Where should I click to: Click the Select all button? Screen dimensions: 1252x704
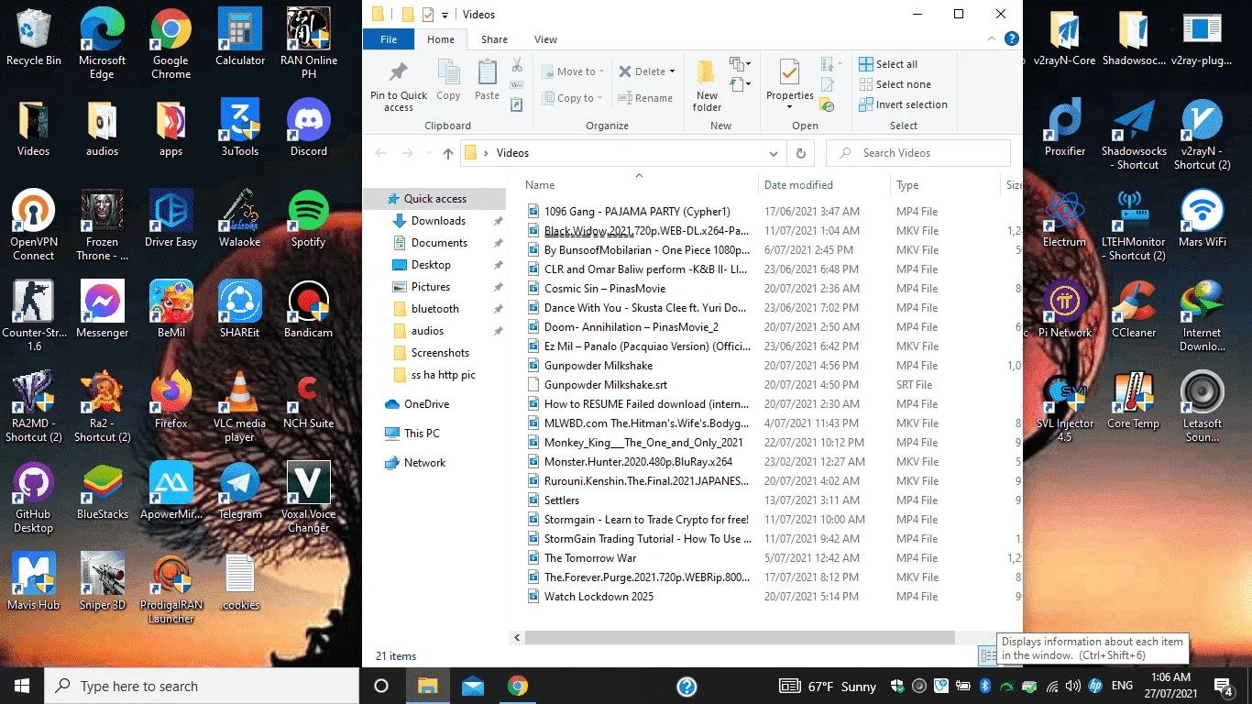point(888,64)
